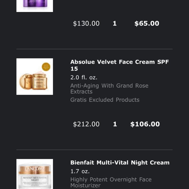Screen dimensions: 189x189
Task: Select the gold badge on Absolue image
Action: click(46, 67)
